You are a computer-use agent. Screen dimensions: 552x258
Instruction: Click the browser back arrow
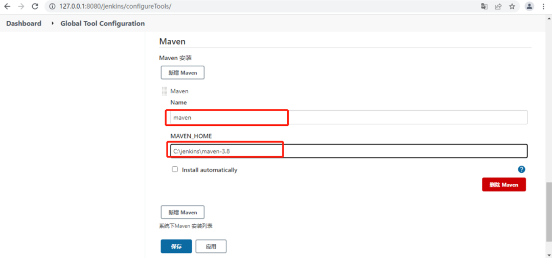(8, 7)
